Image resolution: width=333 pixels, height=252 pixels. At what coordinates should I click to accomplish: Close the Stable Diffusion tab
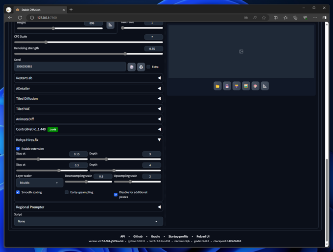[x=64, y=10]
